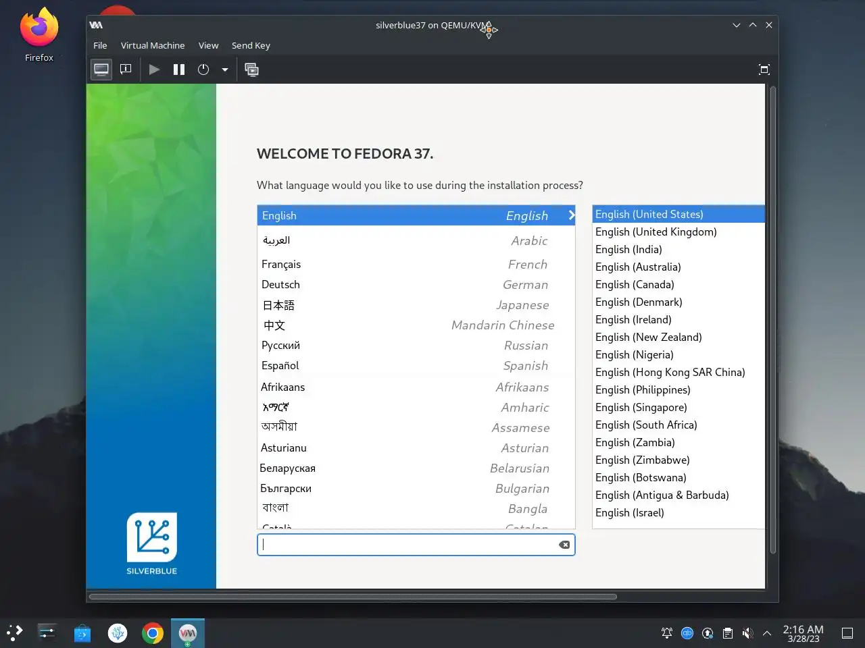Viewport: 865px width, 648px height.
Task: Choose English (Ireland) locale
Action: click(x=678, y=319)
